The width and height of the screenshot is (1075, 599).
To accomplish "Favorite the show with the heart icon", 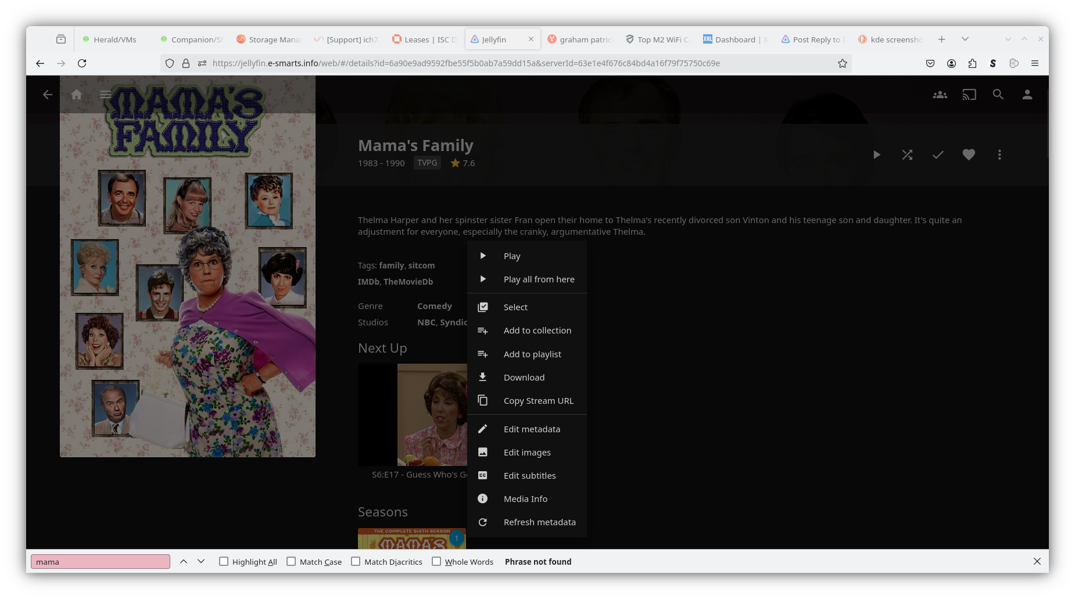I will (x=969, y=155).
